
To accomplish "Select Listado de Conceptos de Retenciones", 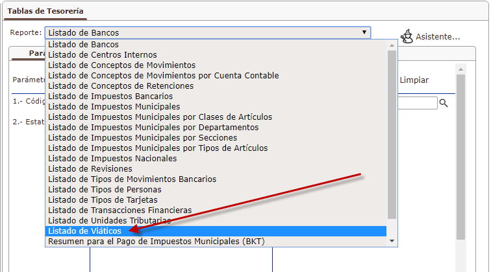I will [216, 85].
